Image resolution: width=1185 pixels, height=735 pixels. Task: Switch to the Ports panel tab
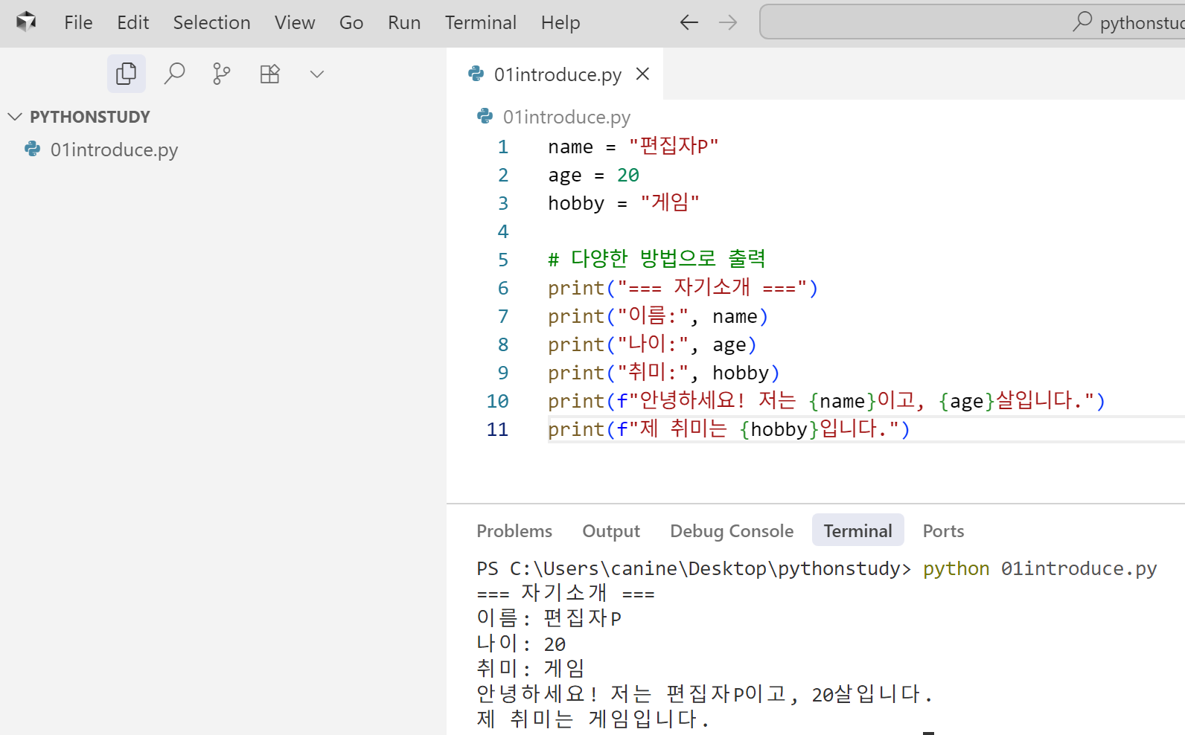(x=943, y=530)
